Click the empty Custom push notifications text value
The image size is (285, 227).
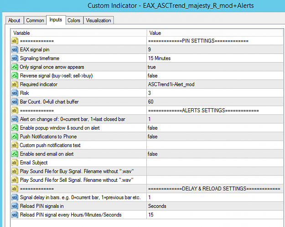pos(215,145)
